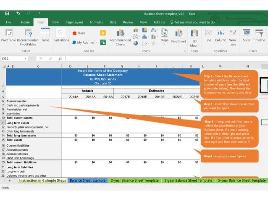
Task: Insert a Timeline filter
Action: point(259,36)
